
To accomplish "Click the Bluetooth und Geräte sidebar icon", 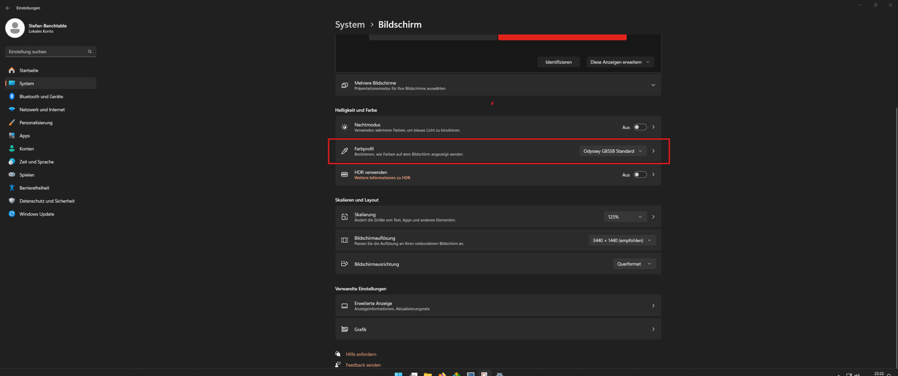I will point(12,96).
